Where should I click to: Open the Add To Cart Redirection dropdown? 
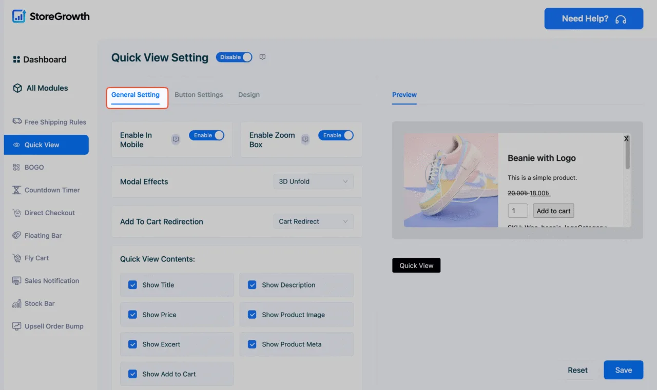click(314, 221)
